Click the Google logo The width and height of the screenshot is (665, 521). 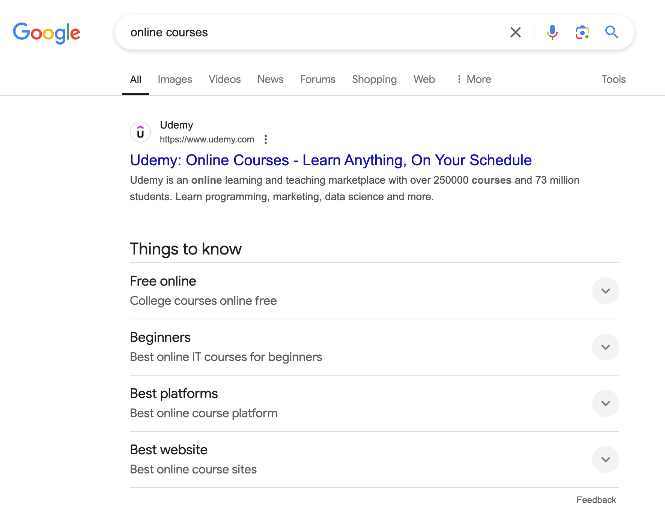(47, 33)
